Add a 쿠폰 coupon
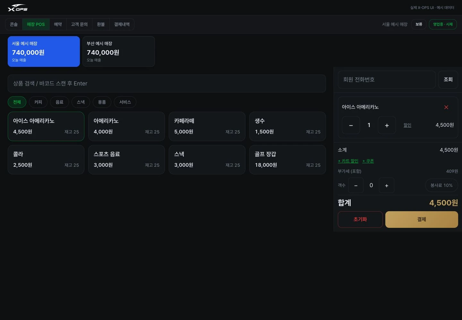Viewport: 462px width, 320px height. [368, 161]
